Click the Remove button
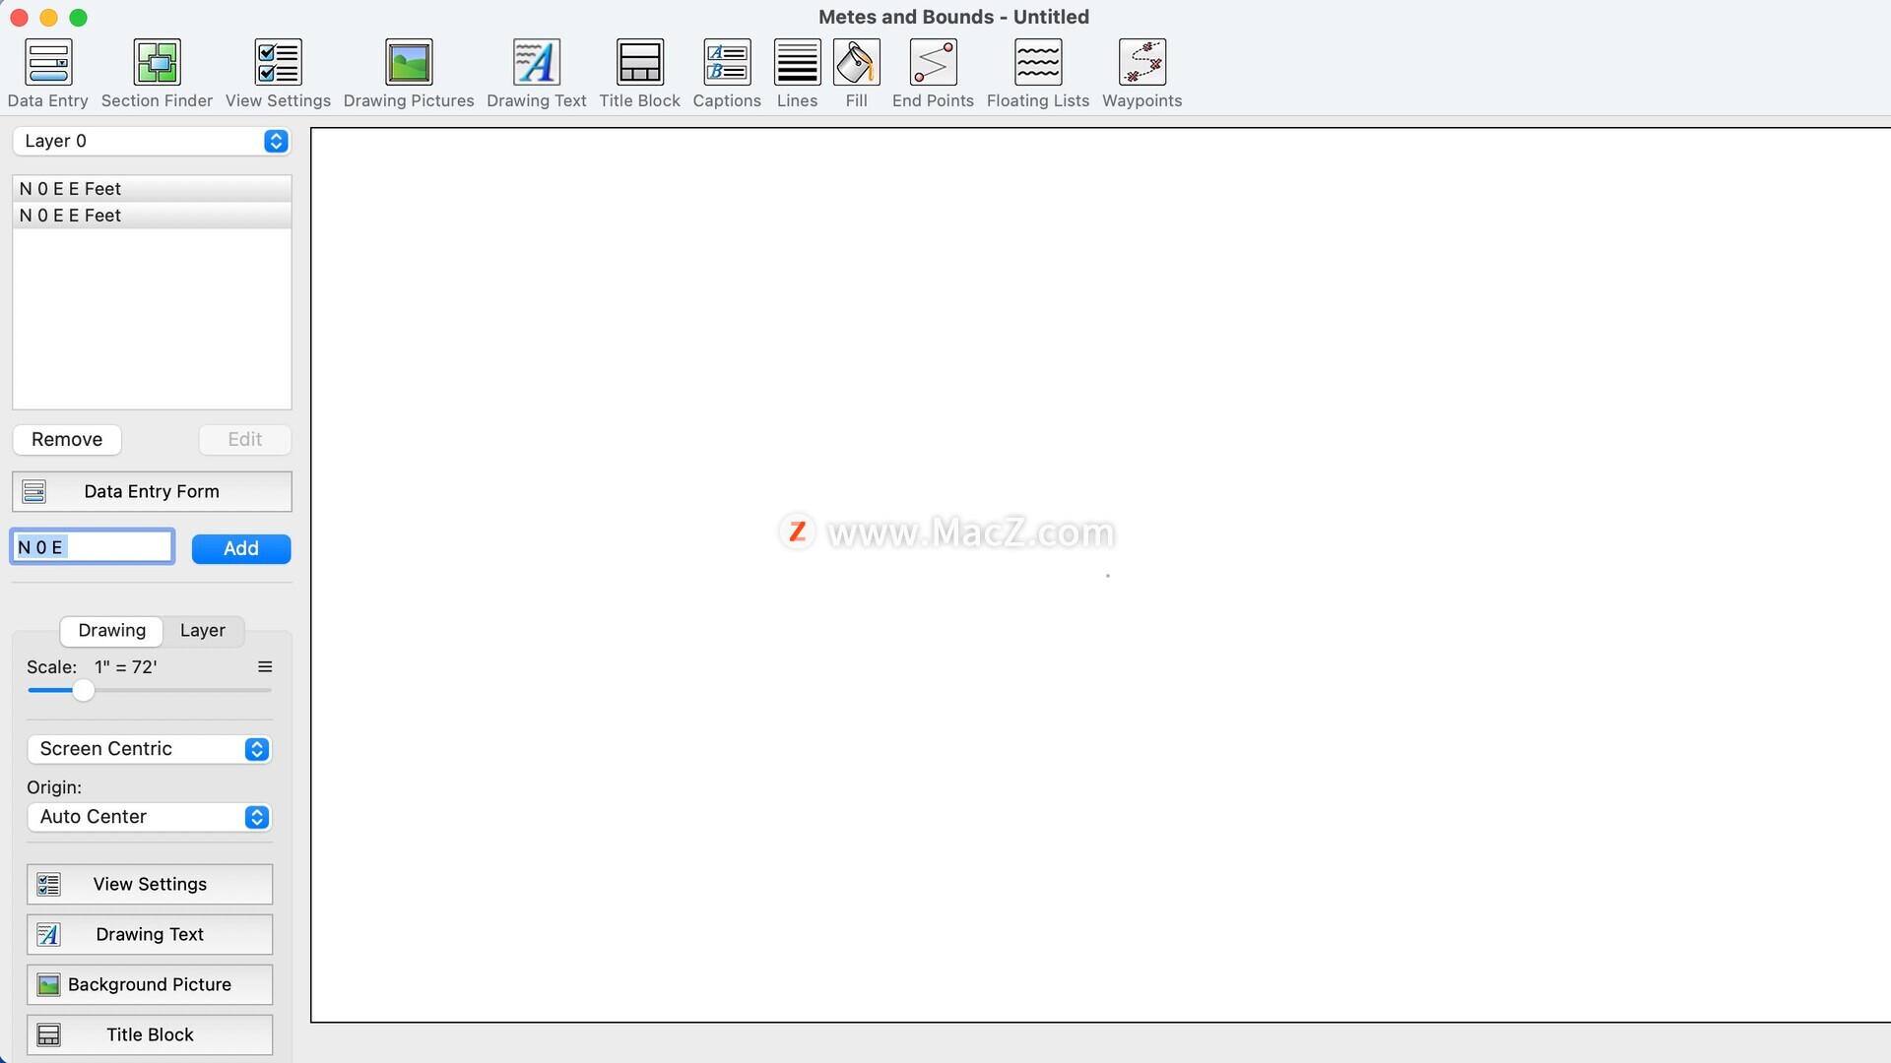Viewport: 1891px width, 1063px height. [x=67, y=440]
